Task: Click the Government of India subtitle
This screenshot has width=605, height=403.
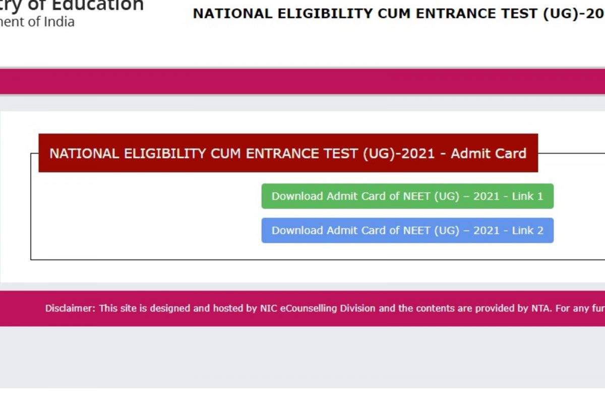Action: [37, 22]
